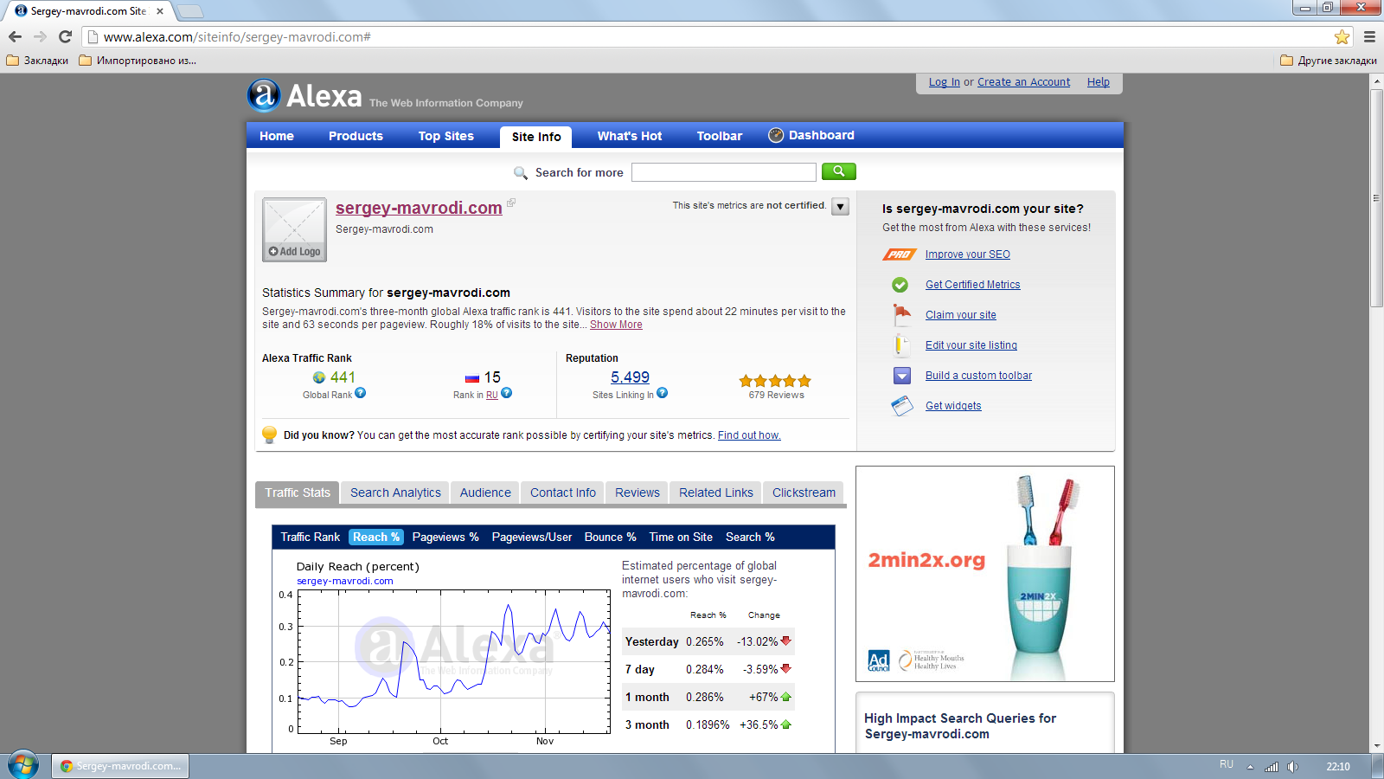Click the Add Logo placeholder image
1384x779 pixels.
point(294,229)
